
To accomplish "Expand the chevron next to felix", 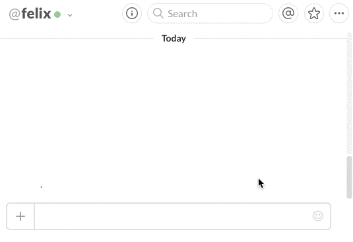I will point(70,15).
